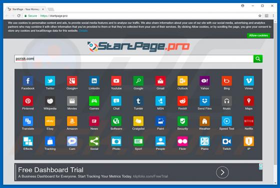Viewport: 280px width, 188px height.
Task: Open the LinkedIn shortcut
Action: (x=94, y=81)
